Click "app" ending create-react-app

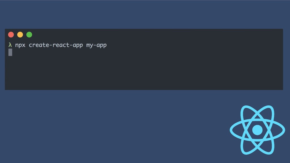click(78, 46)
